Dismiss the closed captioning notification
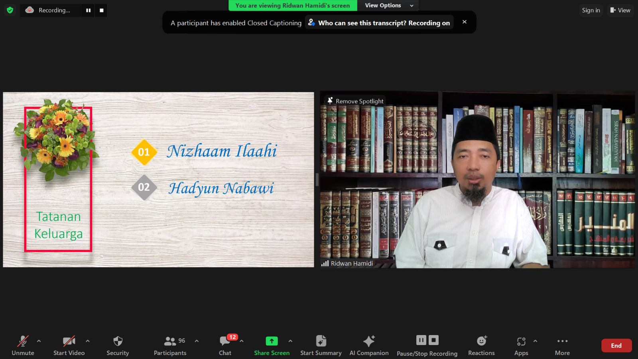The width and height of the screenshot is (638, 359). pyautogui.click(x=465, y=22)
